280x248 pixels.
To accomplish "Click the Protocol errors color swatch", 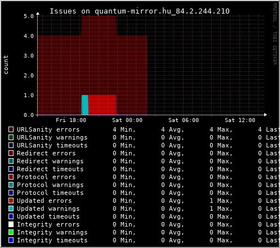I will [11, 177].
